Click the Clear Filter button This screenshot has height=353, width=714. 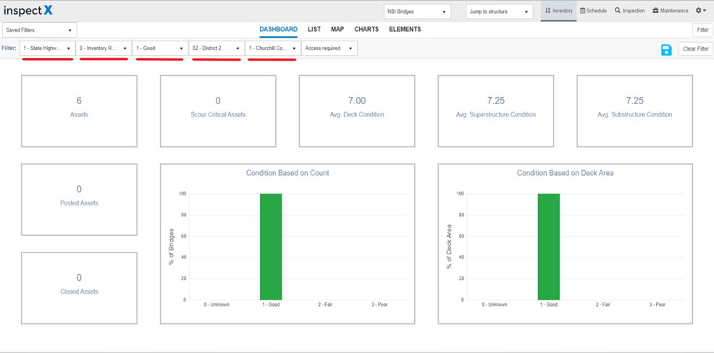pyautogui.click(x=696, y=48)
